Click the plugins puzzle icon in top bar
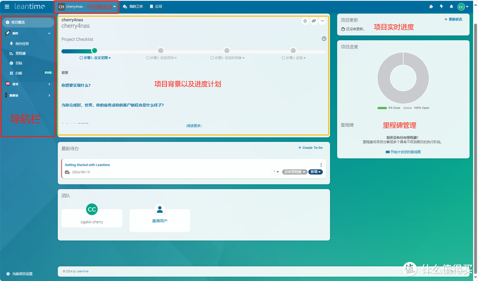This screenshot has height=281, width=478. (x=432, y=6)
